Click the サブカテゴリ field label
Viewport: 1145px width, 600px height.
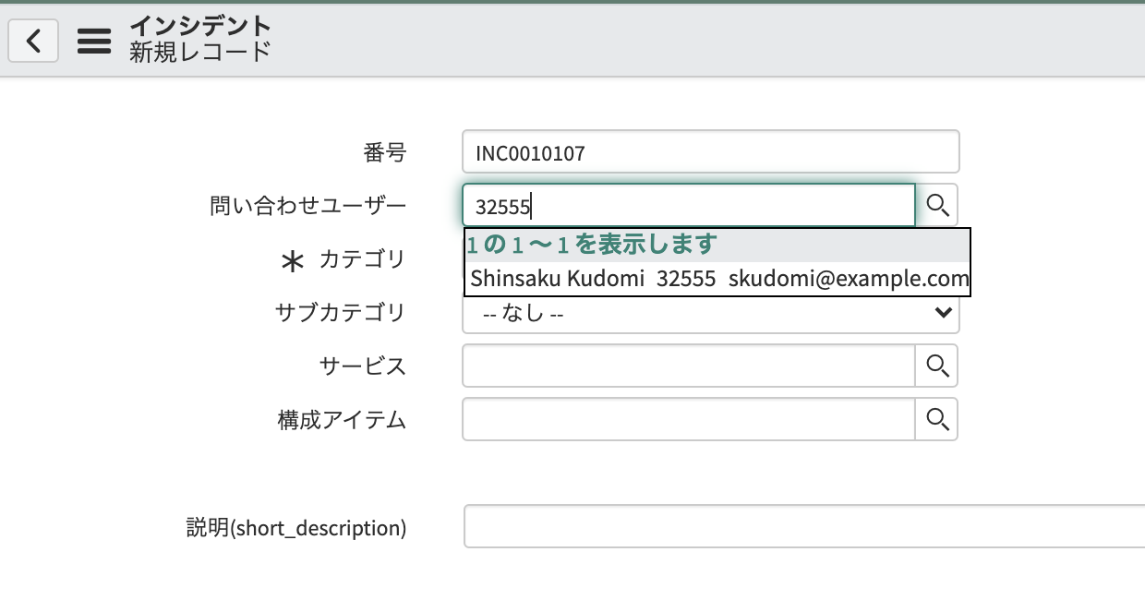341,312
